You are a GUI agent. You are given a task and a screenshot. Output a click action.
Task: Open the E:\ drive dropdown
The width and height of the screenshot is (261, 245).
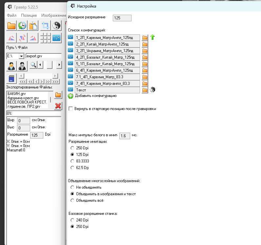coord(21,56)
